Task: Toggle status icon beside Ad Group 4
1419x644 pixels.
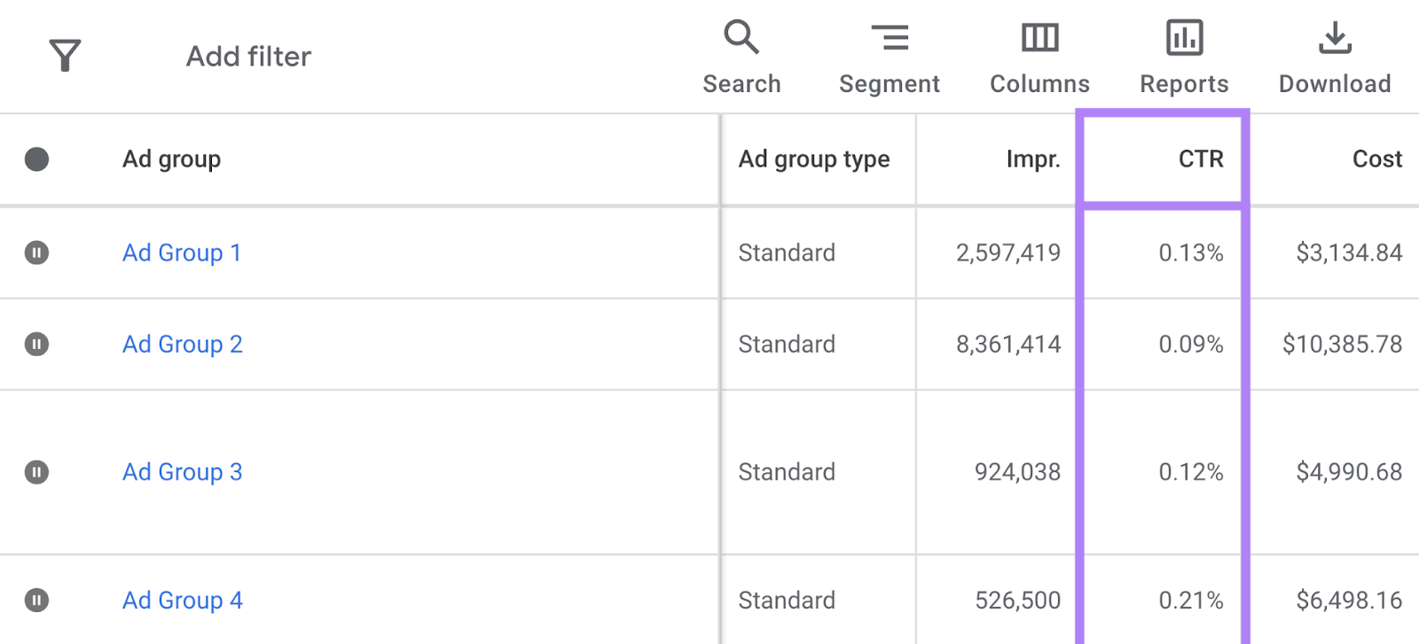Action: tap(36, 601)
